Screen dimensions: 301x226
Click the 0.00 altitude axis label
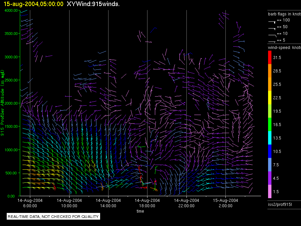pyautogui.click(x=11, y=196)
